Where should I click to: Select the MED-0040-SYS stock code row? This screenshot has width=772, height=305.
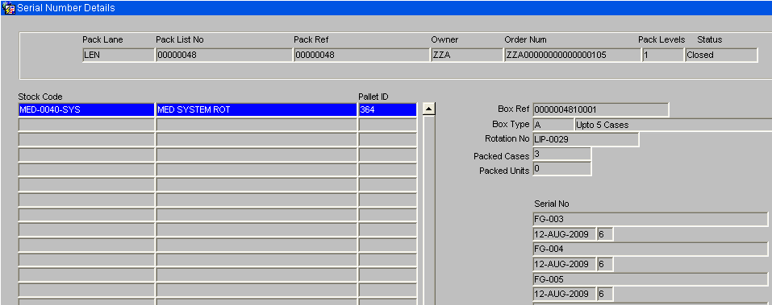click(86, 110)
